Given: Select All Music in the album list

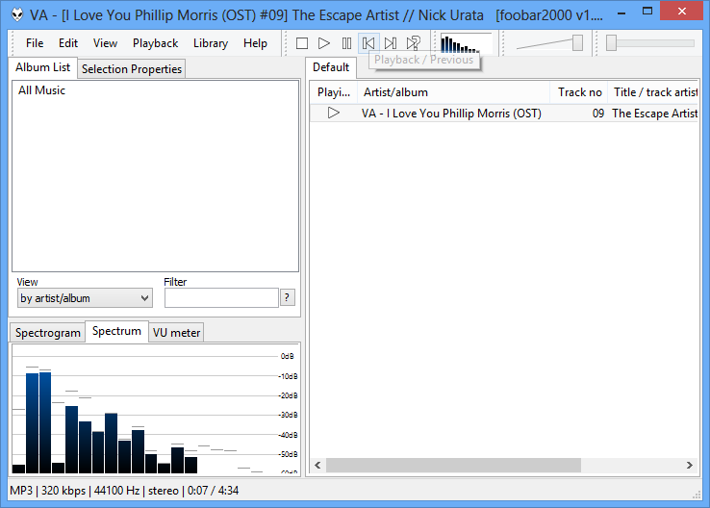Looking at the screenshot, I should [42, 90].
